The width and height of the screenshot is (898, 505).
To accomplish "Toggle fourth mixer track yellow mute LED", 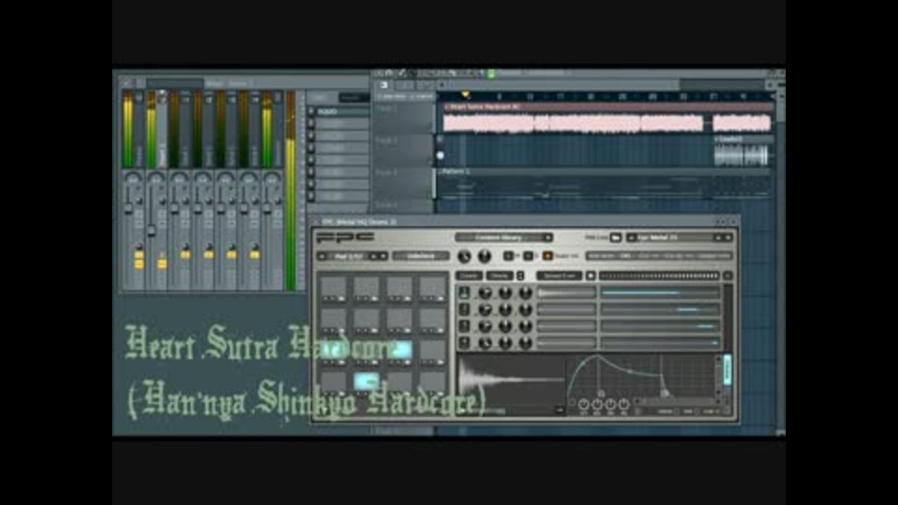I will point(209,254).
